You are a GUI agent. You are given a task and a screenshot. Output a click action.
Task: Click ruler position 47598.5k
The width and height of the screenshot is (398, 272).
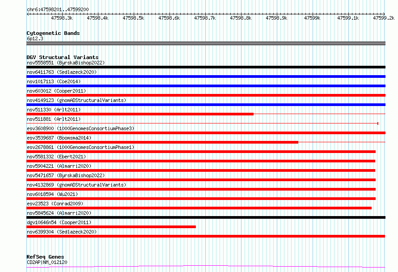[133, 18]
